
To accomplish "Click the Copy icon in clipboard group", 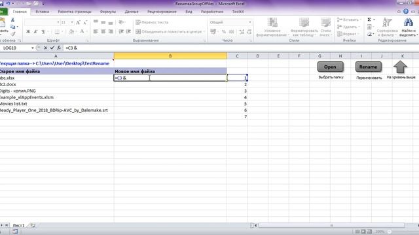I will pos(12,27).
